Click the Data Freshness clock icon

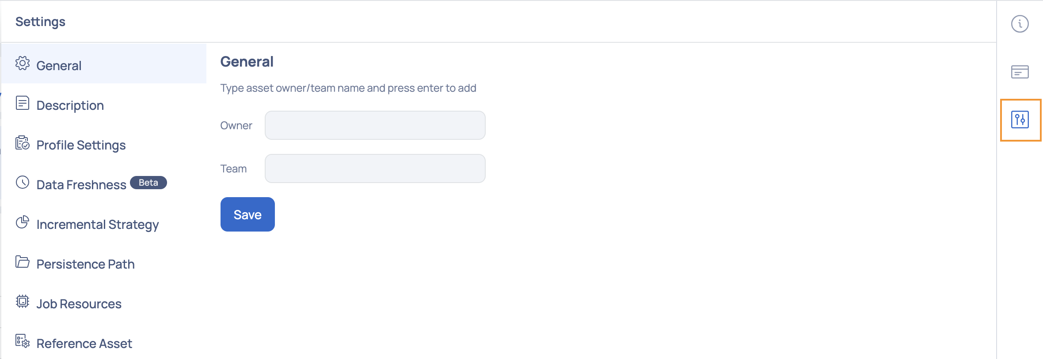(x=23, y=182)
